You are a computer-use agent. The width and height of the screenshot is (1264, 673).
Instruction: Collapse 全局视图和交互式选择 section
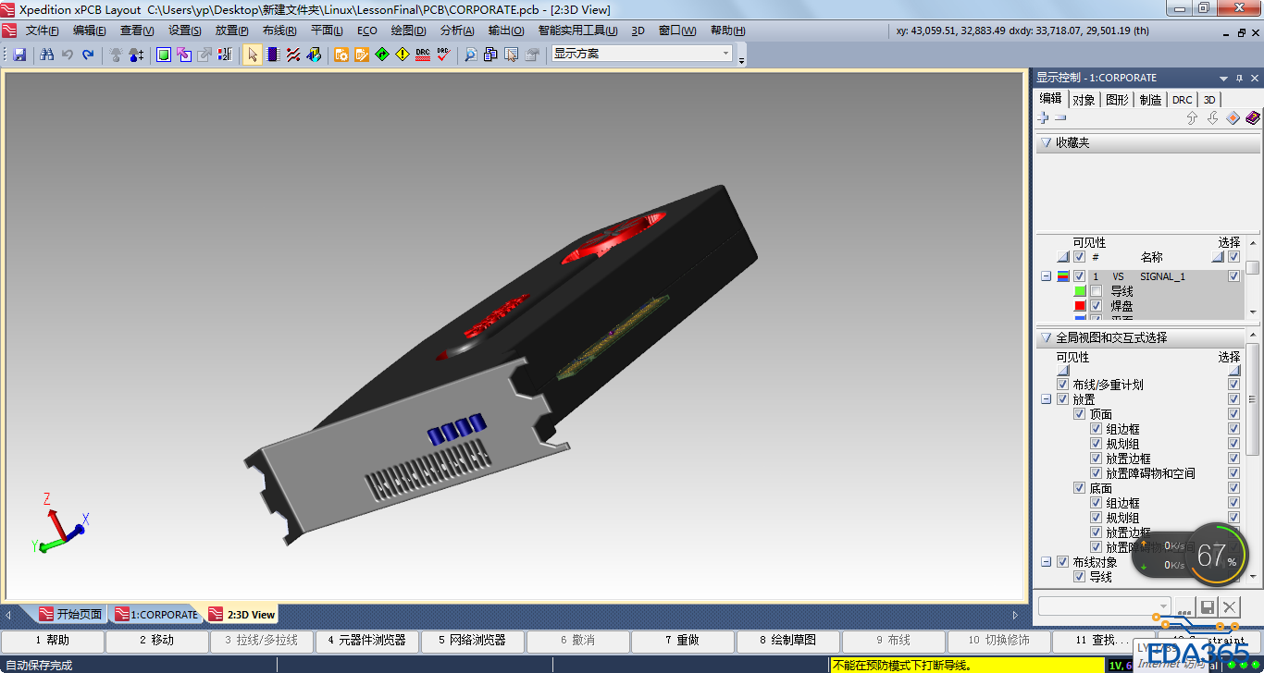[1047, 338]
